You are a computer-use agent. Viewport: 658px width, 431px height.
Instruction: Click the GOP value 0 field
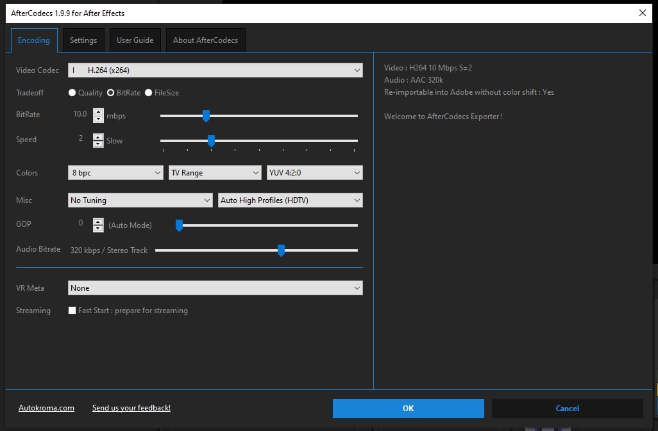click(81, 223)
